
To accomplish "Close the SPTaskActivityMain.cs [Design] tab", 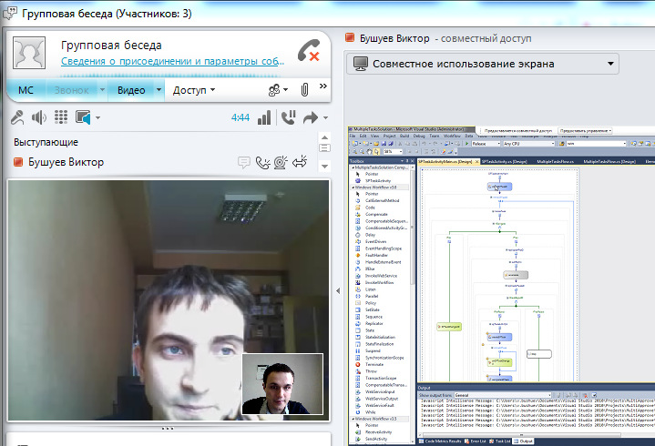I will point(477,161).
